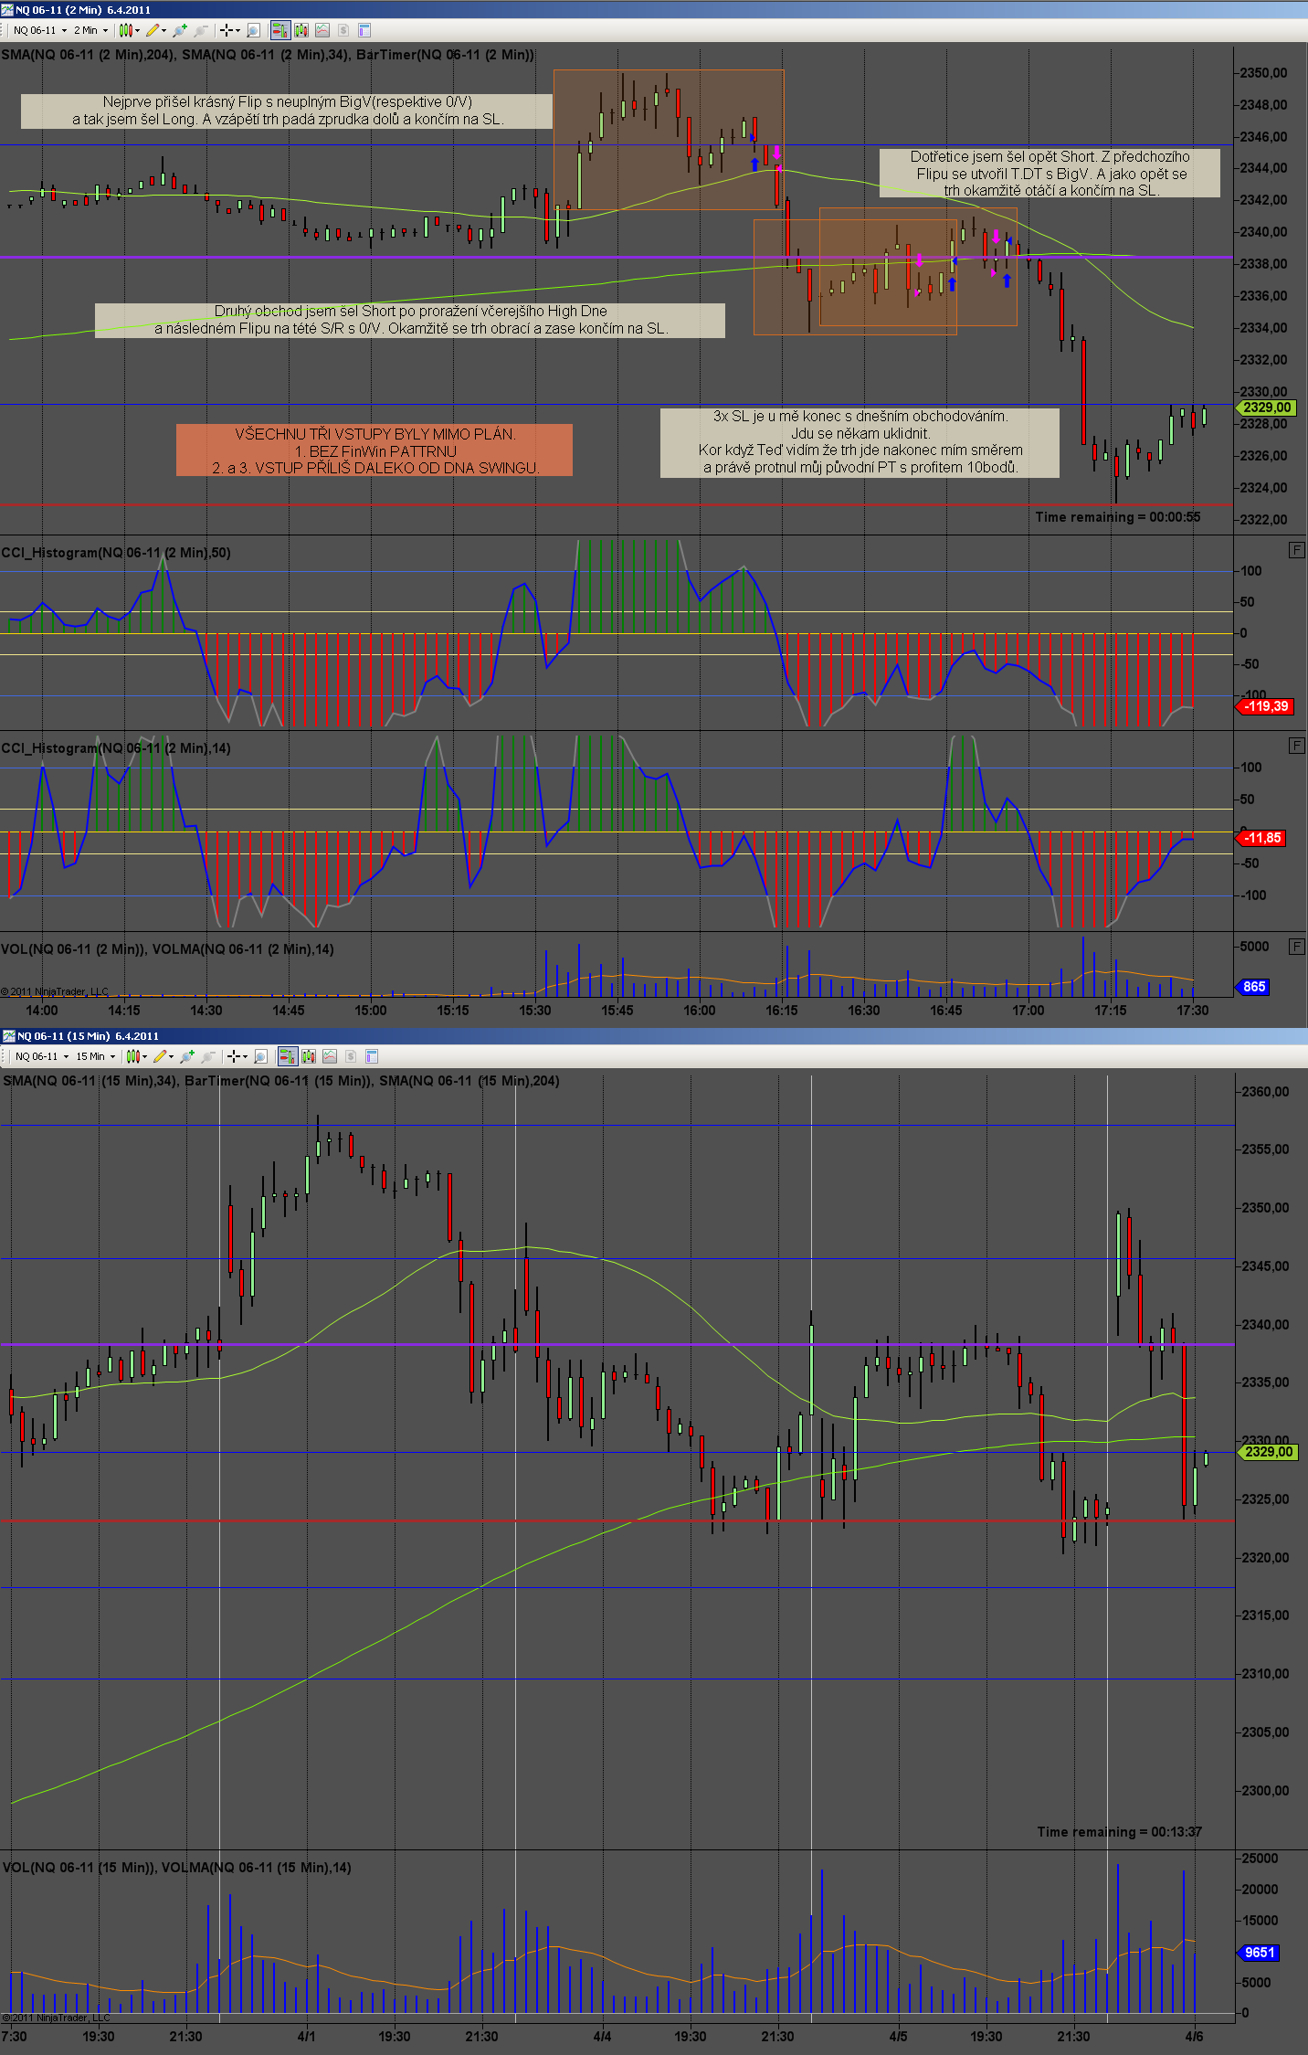The image size is (1308, 2055).
Task: Click the SMA/BarTimer label on 2 Min chart
Action: point(268,55)
